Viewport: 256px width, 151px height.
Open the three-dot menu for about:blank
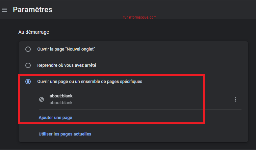[x=235, y=99]
